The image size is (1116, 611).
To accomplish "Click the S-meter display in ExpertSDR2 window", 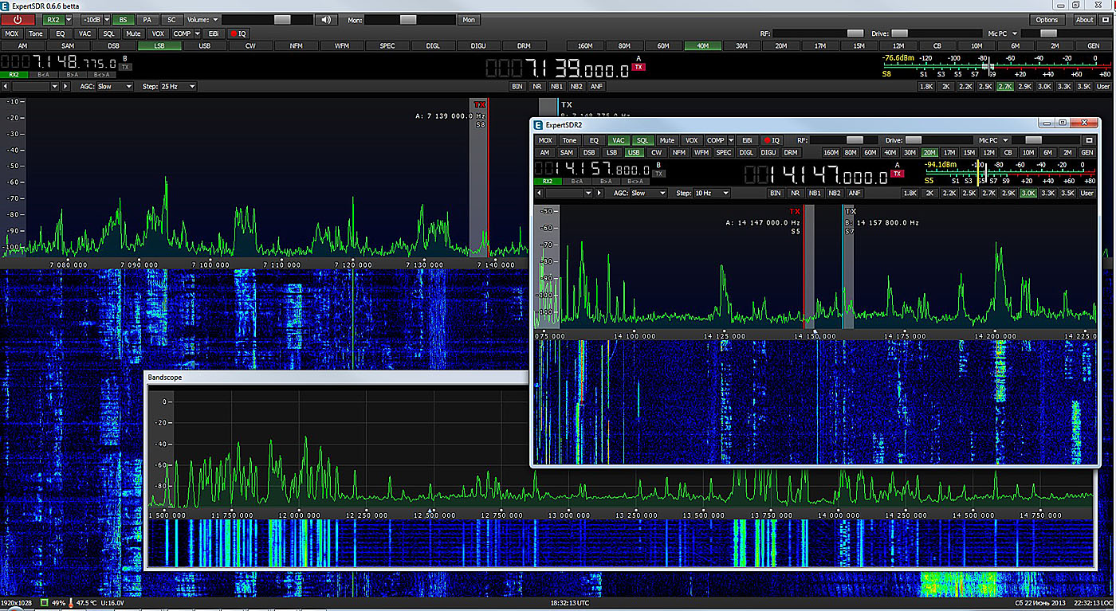I will tap(1009, 172).
